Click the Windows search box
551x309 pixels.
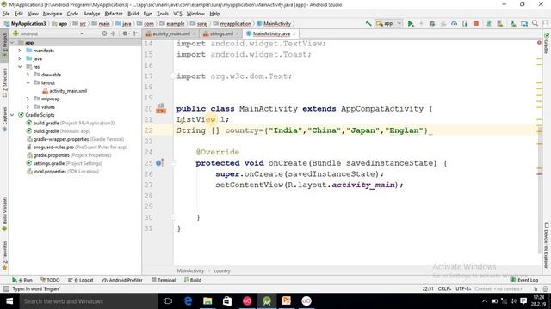[89, 301]
